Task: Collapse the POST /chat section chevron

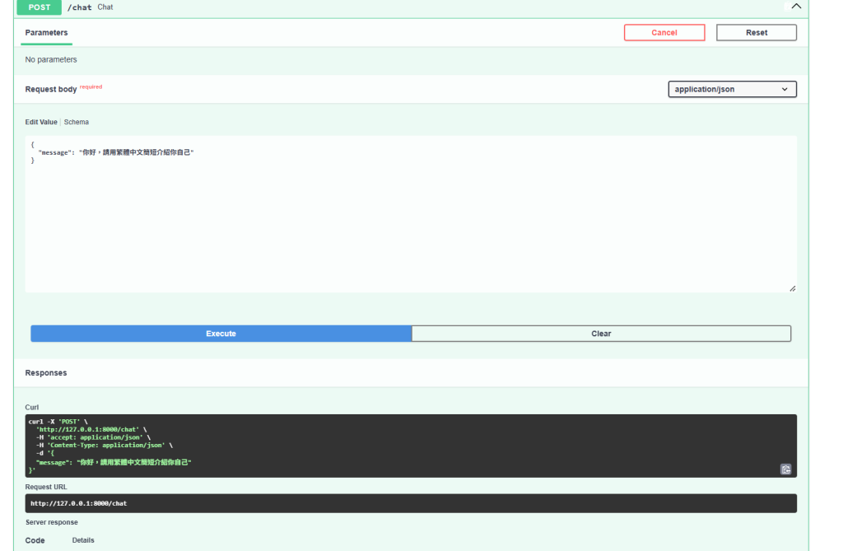Action: (796, 7)
